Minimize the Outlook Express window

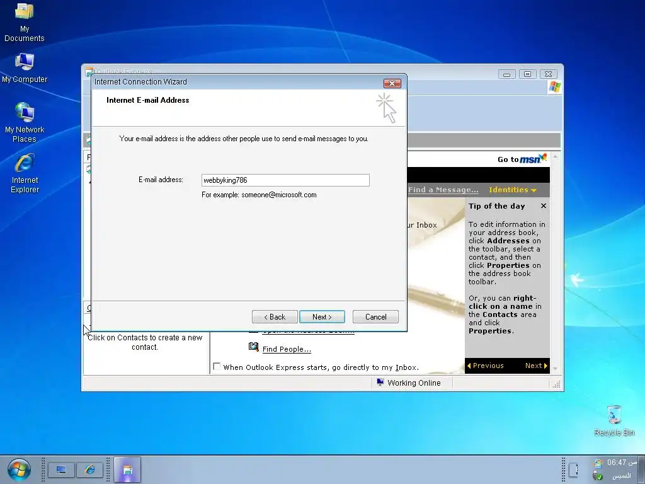pyautogui.click(x=507, y=74)
